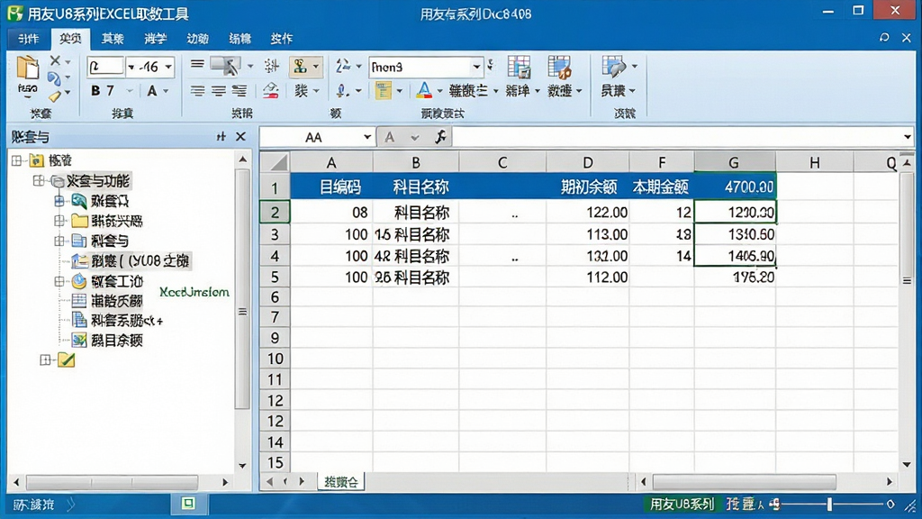Toggle Bold formatting
922x519 pixels.
95,91
